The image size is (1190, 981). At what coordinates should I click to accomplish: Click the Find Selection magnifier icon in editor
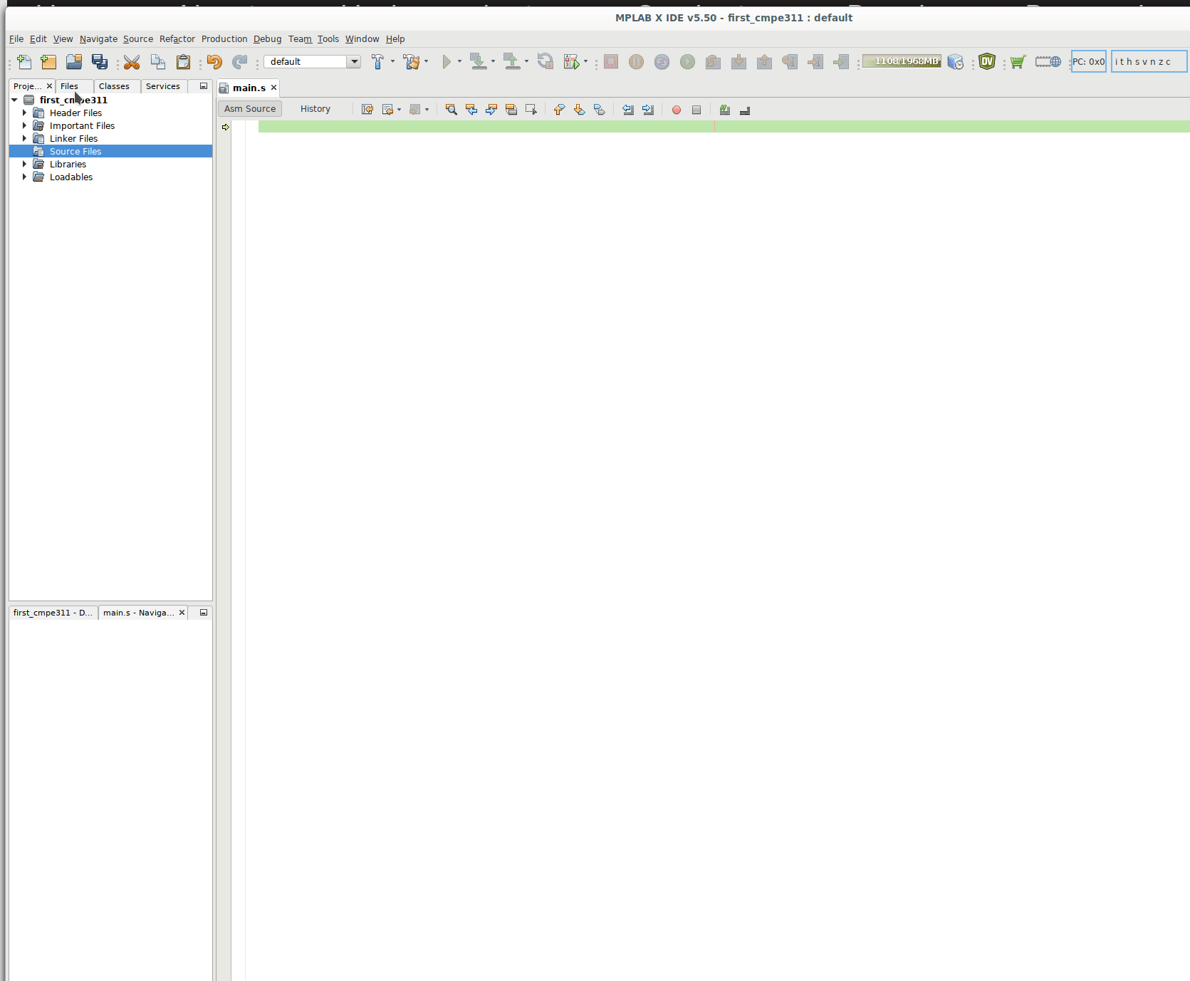(451, 110)
